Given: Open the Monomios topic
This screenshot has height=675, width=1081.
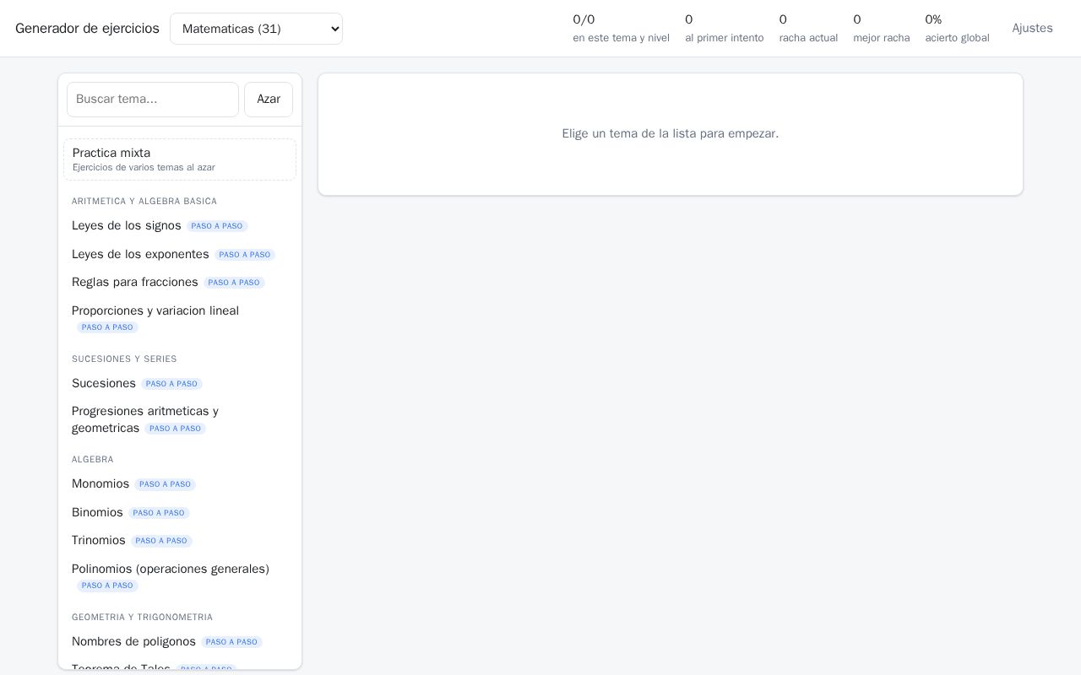Looking at the screenshot, I should tap(180, 484).
